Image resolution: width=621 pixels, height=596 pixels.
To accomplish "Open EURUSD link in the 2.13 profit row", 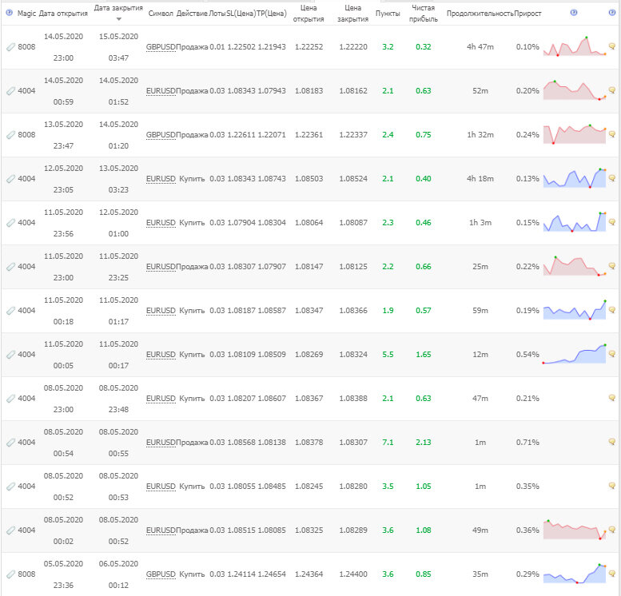I will pos(161,443).
